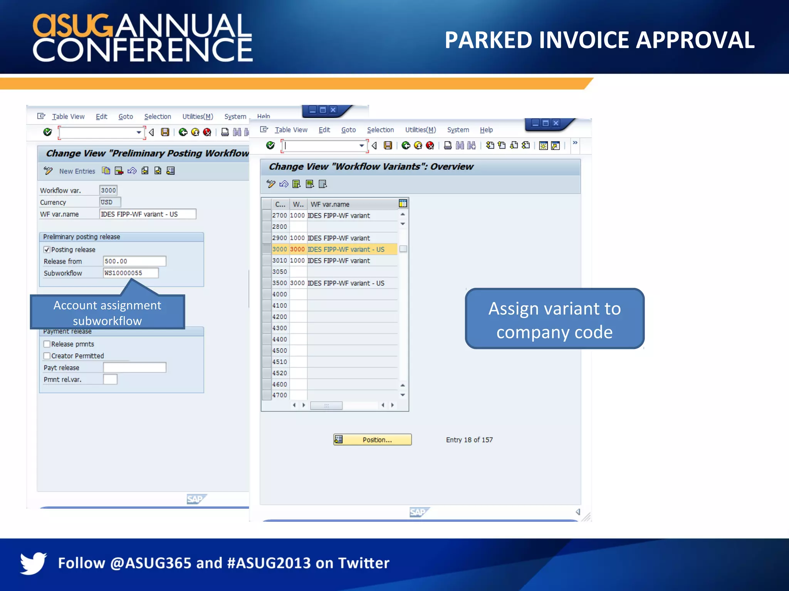Collapse command field arrow in Workflow Variants window
Viewport: 789px width, 591px height.
point(374,145)
